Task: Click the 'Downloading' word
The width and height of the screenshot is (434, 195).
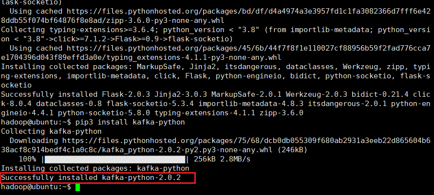Action: pyautogui.click(x=34, y=141)
